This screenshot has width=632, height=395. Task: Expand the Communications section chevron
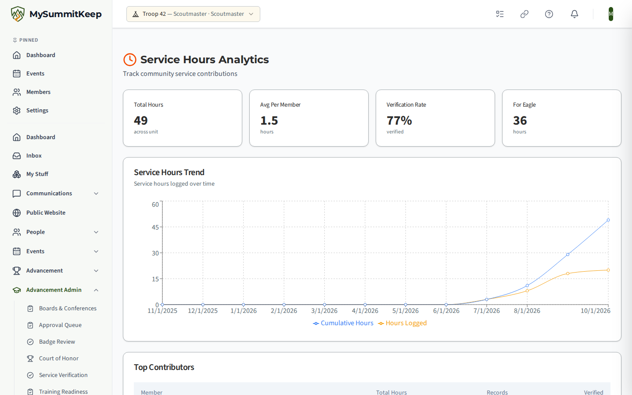coord(96,194)
